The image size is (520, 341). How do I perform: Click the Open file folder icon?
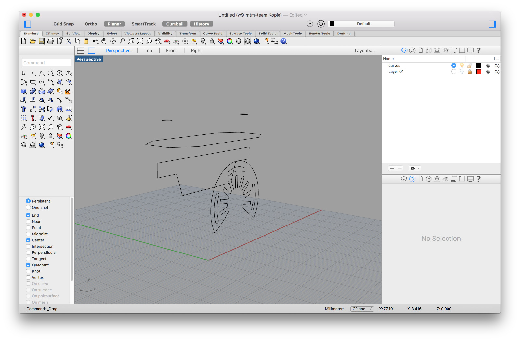(x=32, y=41)
